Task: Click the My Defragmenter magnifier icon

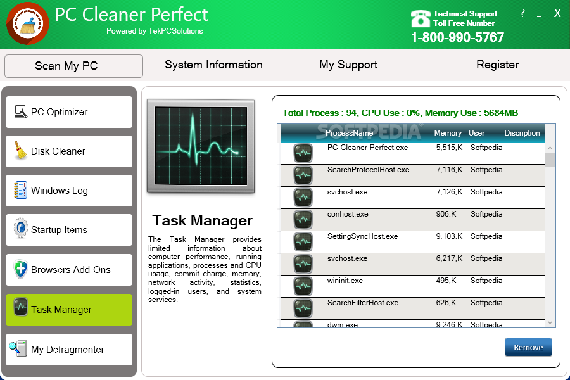Action: [x=18, y=348]
